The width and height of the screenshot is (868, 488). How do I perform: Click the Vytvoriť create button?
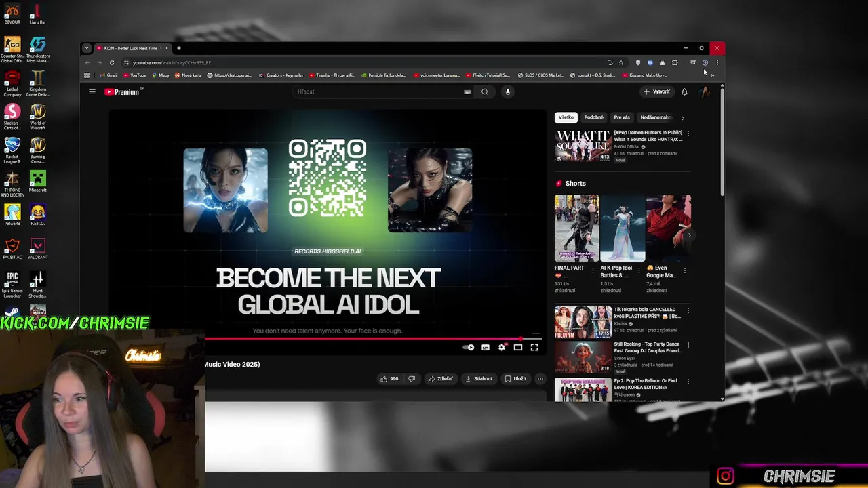[657, 91]
